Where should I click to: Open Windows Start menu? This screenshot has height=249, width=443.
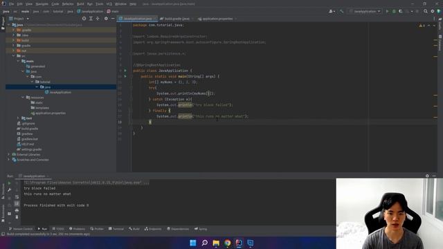[193, 243]
